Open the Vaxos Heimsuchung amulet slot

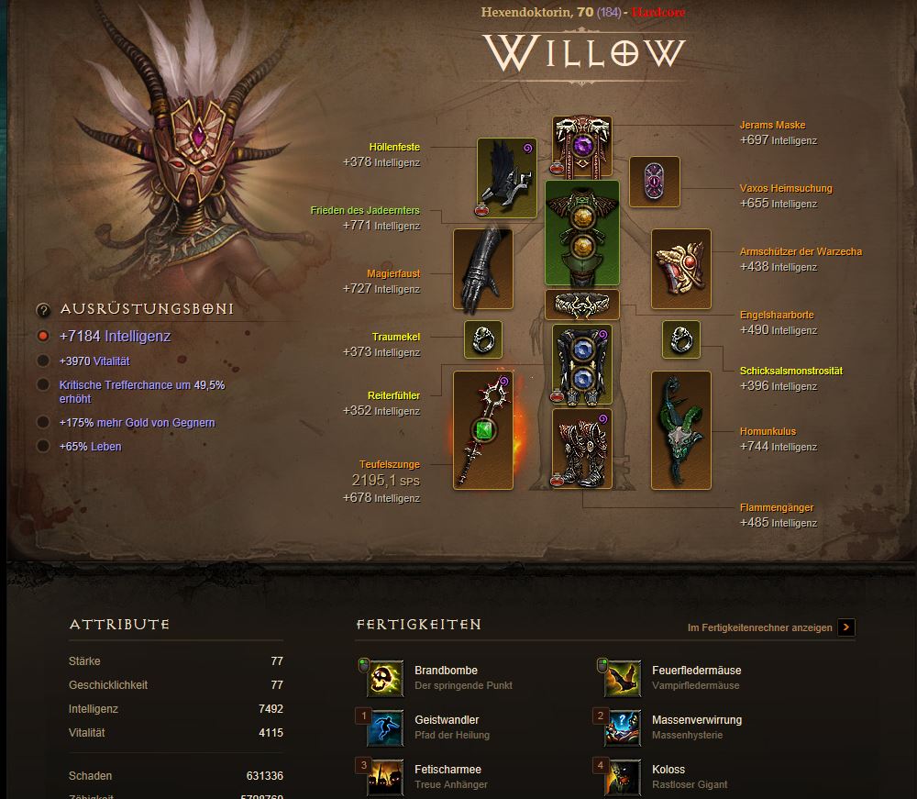[655, 182]
